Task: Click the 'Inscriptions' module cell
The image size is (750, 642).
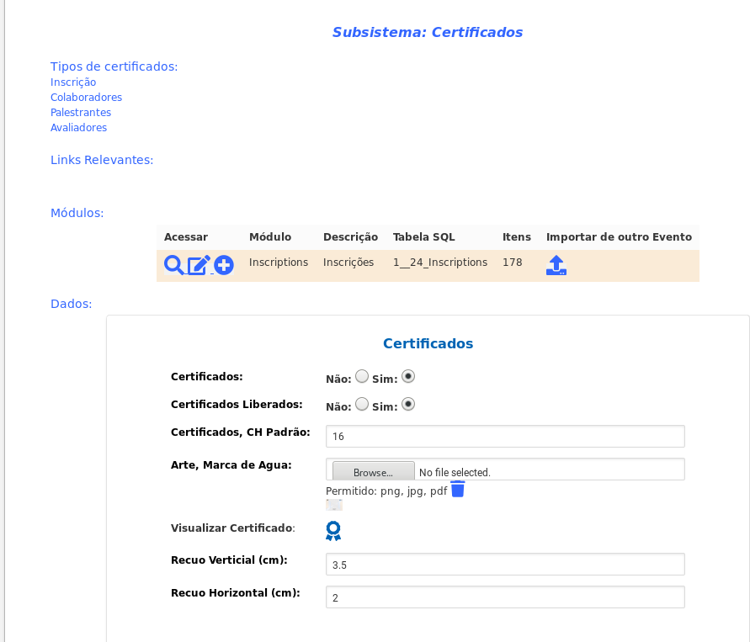Action: click(x=279, y=263)
